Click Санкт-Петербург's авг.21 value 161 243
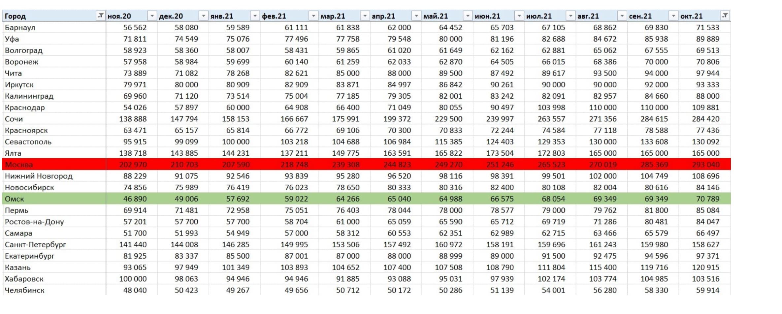 click(x=603, y=245)
